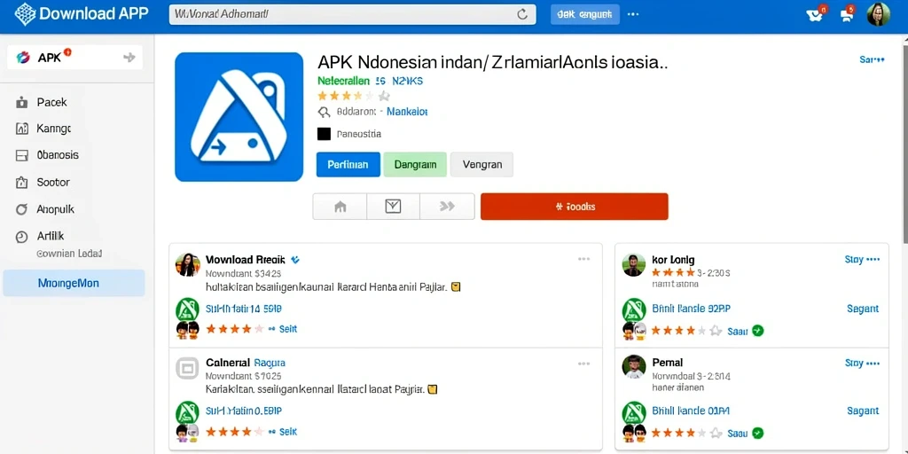Click the green Dangram button
This screenshot has width=908, height=454.
pos(415,164)
